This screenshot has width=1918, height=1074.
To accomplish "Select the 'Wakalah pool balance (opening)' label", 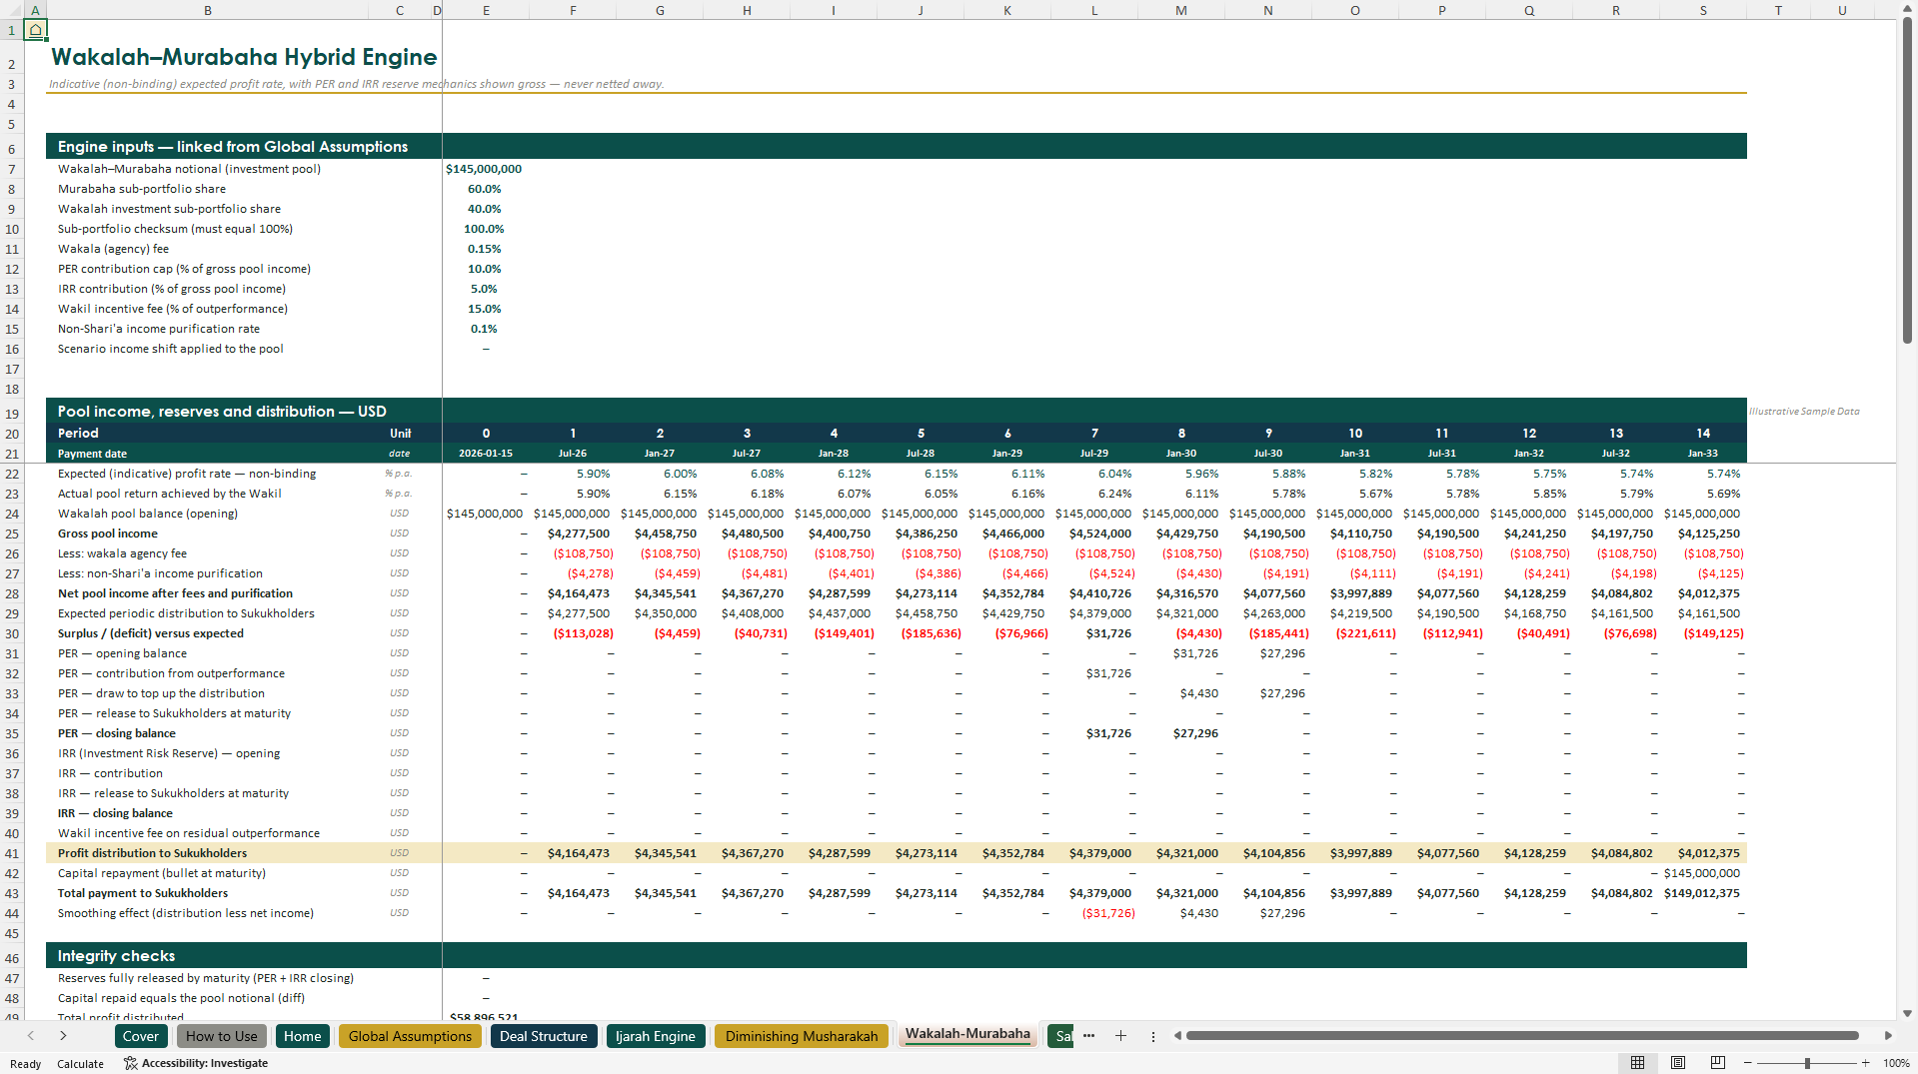I will point(148,514).
